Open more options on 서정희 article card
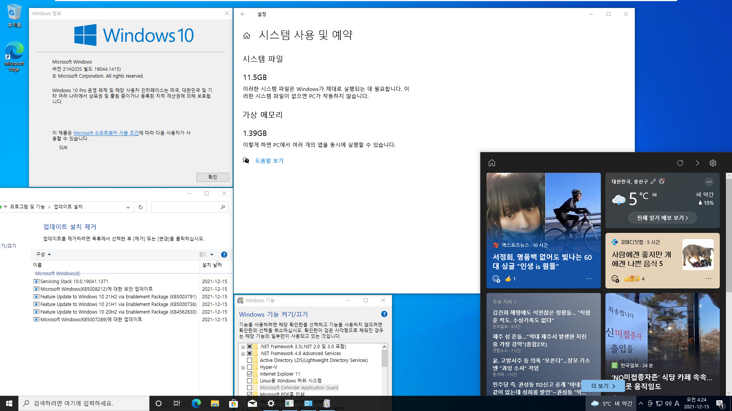This screenshot has width=732, height=411. coord(589,279)
